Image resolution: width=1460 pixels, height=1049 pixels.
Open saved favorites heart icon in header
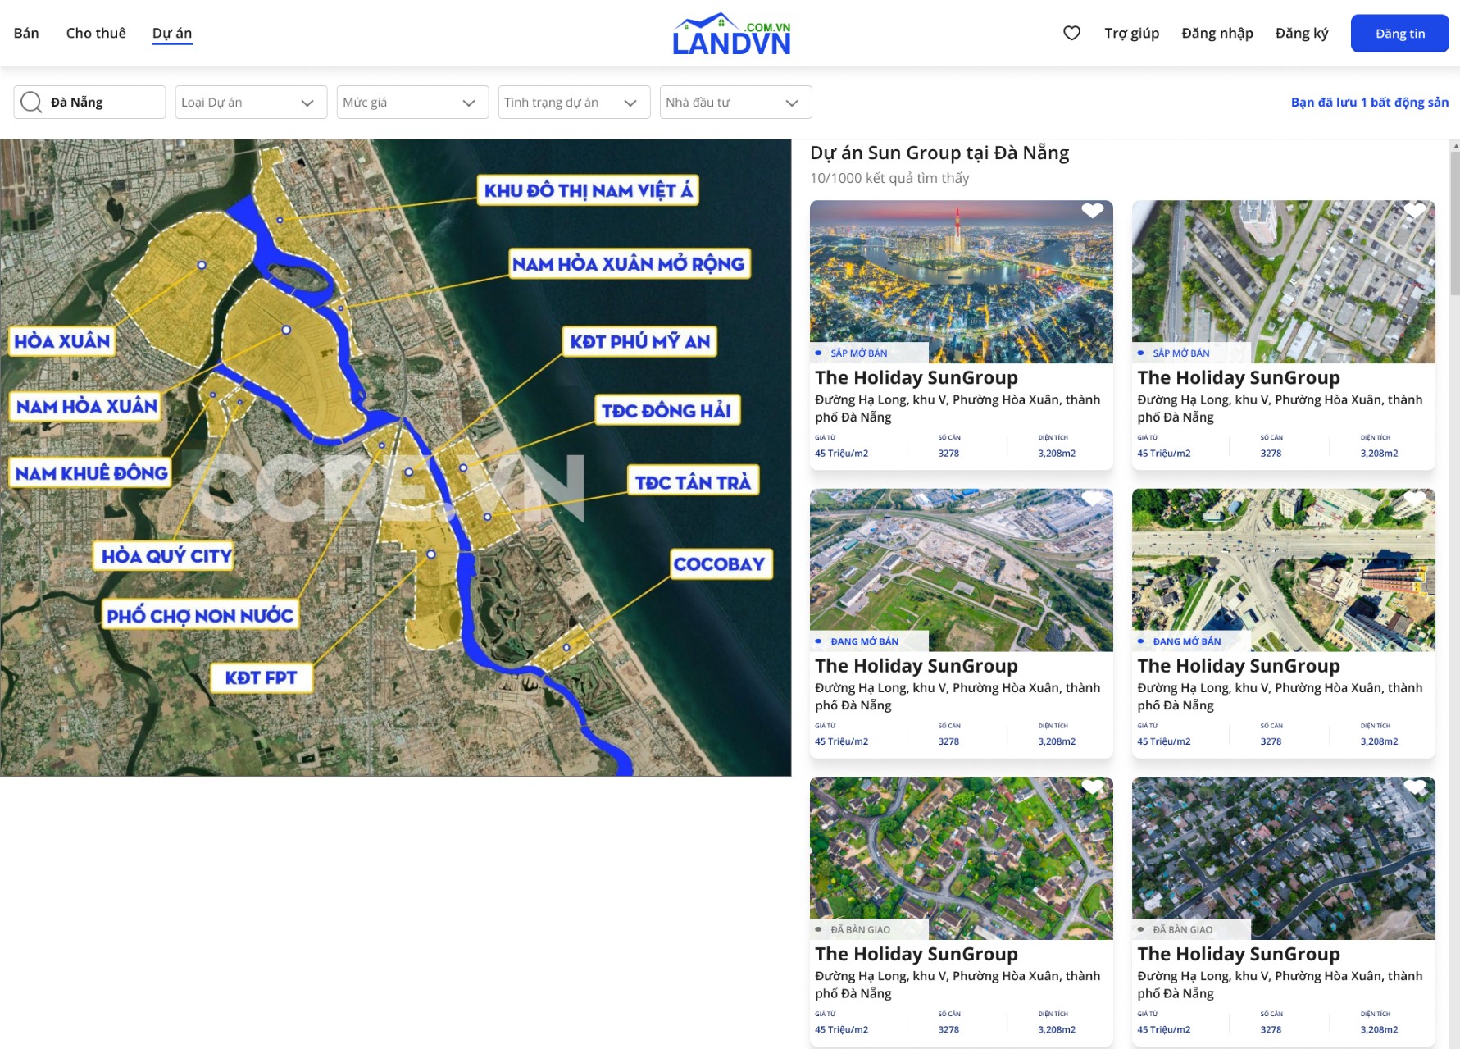1071,33
